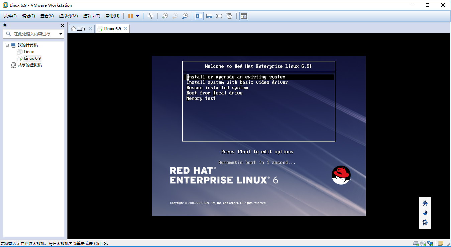
Task: Select Rescue installed system boot entry
Action: coord(217,88)
